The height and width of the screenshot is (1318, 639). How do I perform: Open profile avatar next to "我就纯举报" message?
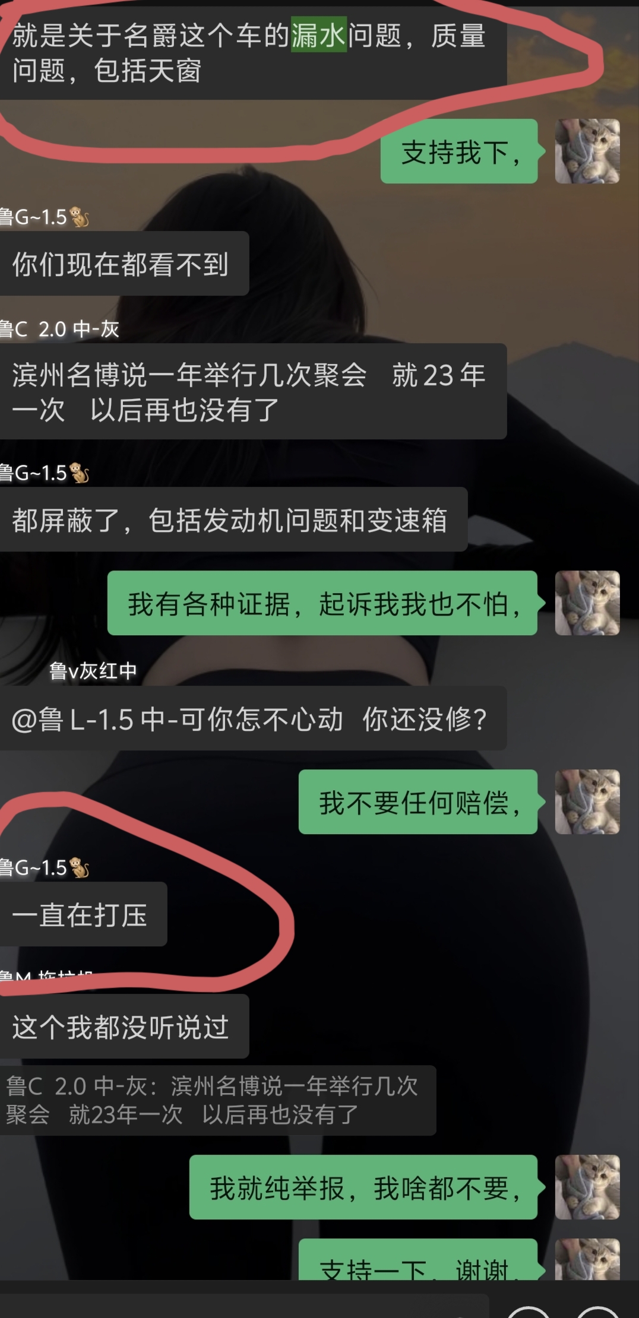point(587,1187)
